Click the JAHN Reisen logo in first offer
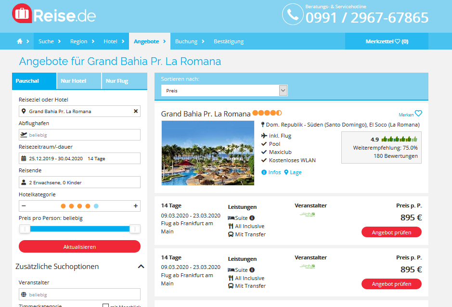 tap(307, 215)
